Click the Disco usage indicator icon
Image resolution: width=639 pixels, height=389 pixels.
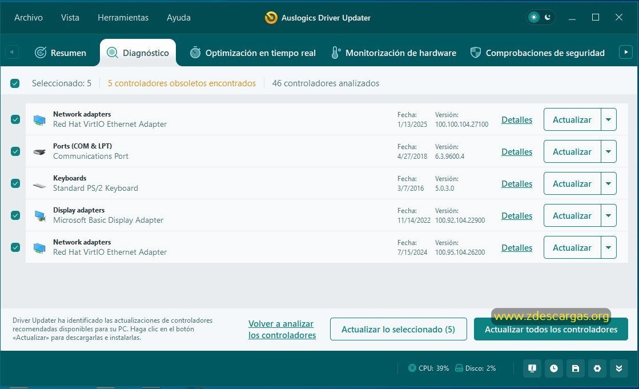click(459, 368)
